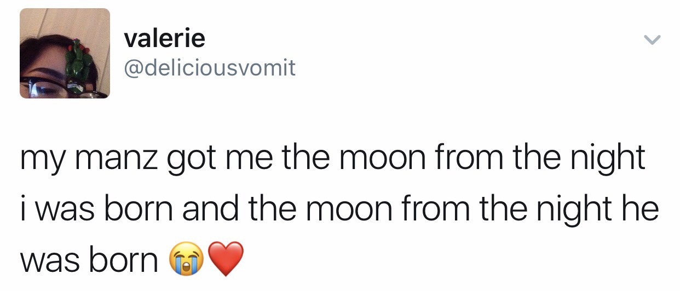The height and width of the screenshot is (291, 680).
Task: Click the @deliciousvomit handle
Action: pos(210,68)
